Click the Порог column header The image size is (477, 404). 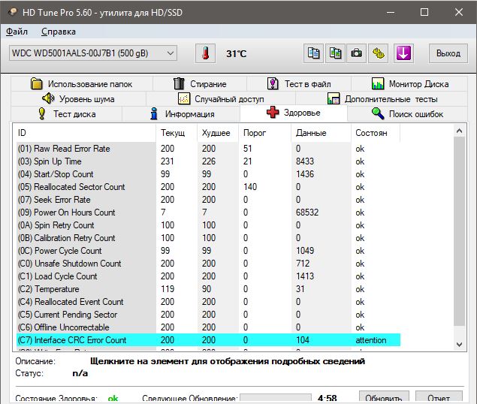tap(264, 133)
